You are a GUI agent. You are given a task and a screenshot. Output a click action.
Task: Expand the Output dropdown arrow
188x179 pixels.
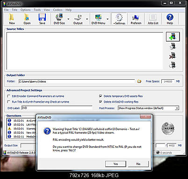pyautogui.click(x=87, y=19)
